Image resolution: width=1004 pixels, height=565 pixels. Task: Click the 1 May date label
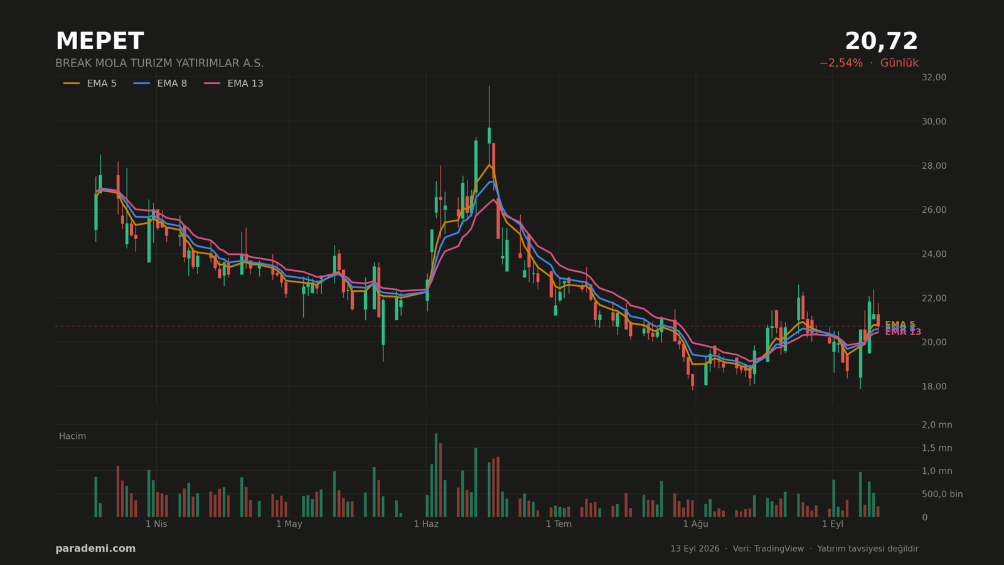[x=289, y=524]
